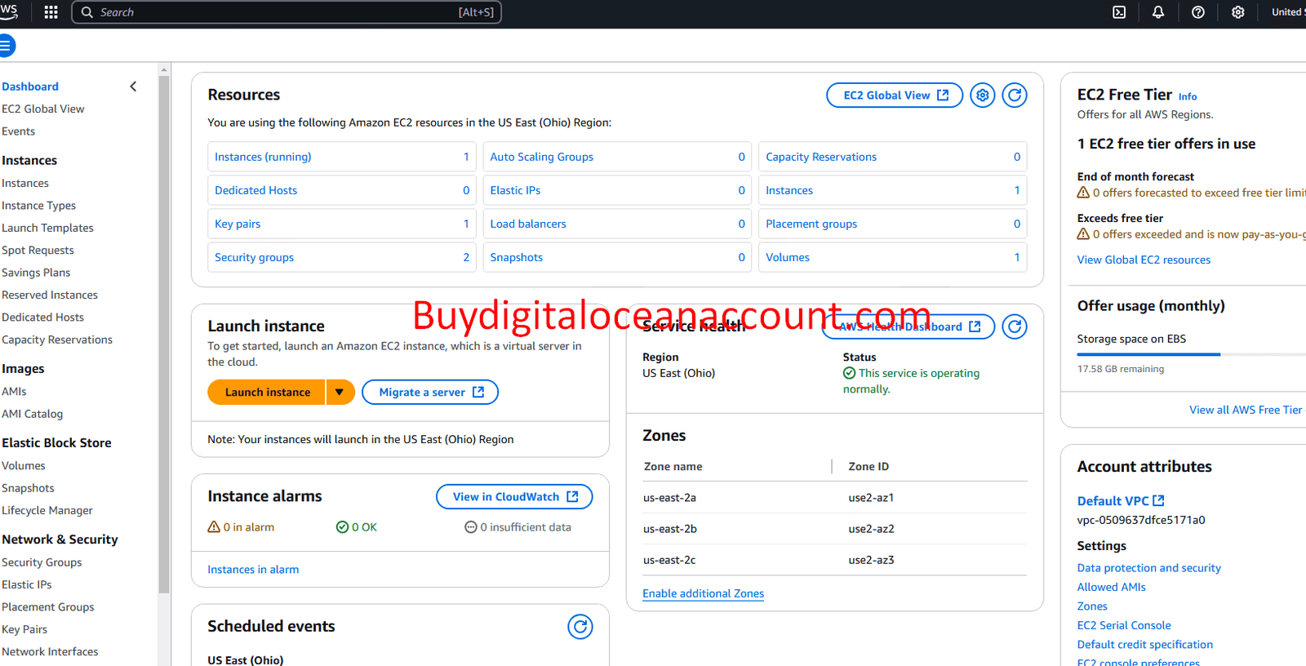Click the Migrate a server button
1306x666 pixels.
click(430, 393)
